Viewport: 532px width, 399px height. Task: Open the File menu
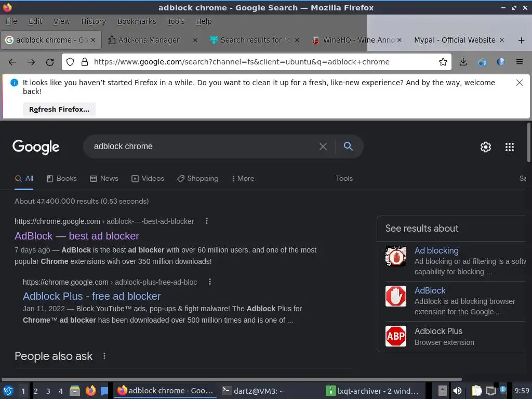11,21
